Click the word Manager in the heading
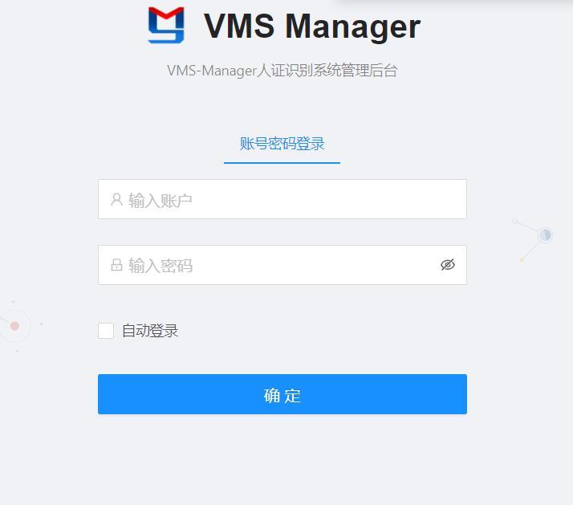This screenshot has height=505, width=573. click(x=353, y=26)
